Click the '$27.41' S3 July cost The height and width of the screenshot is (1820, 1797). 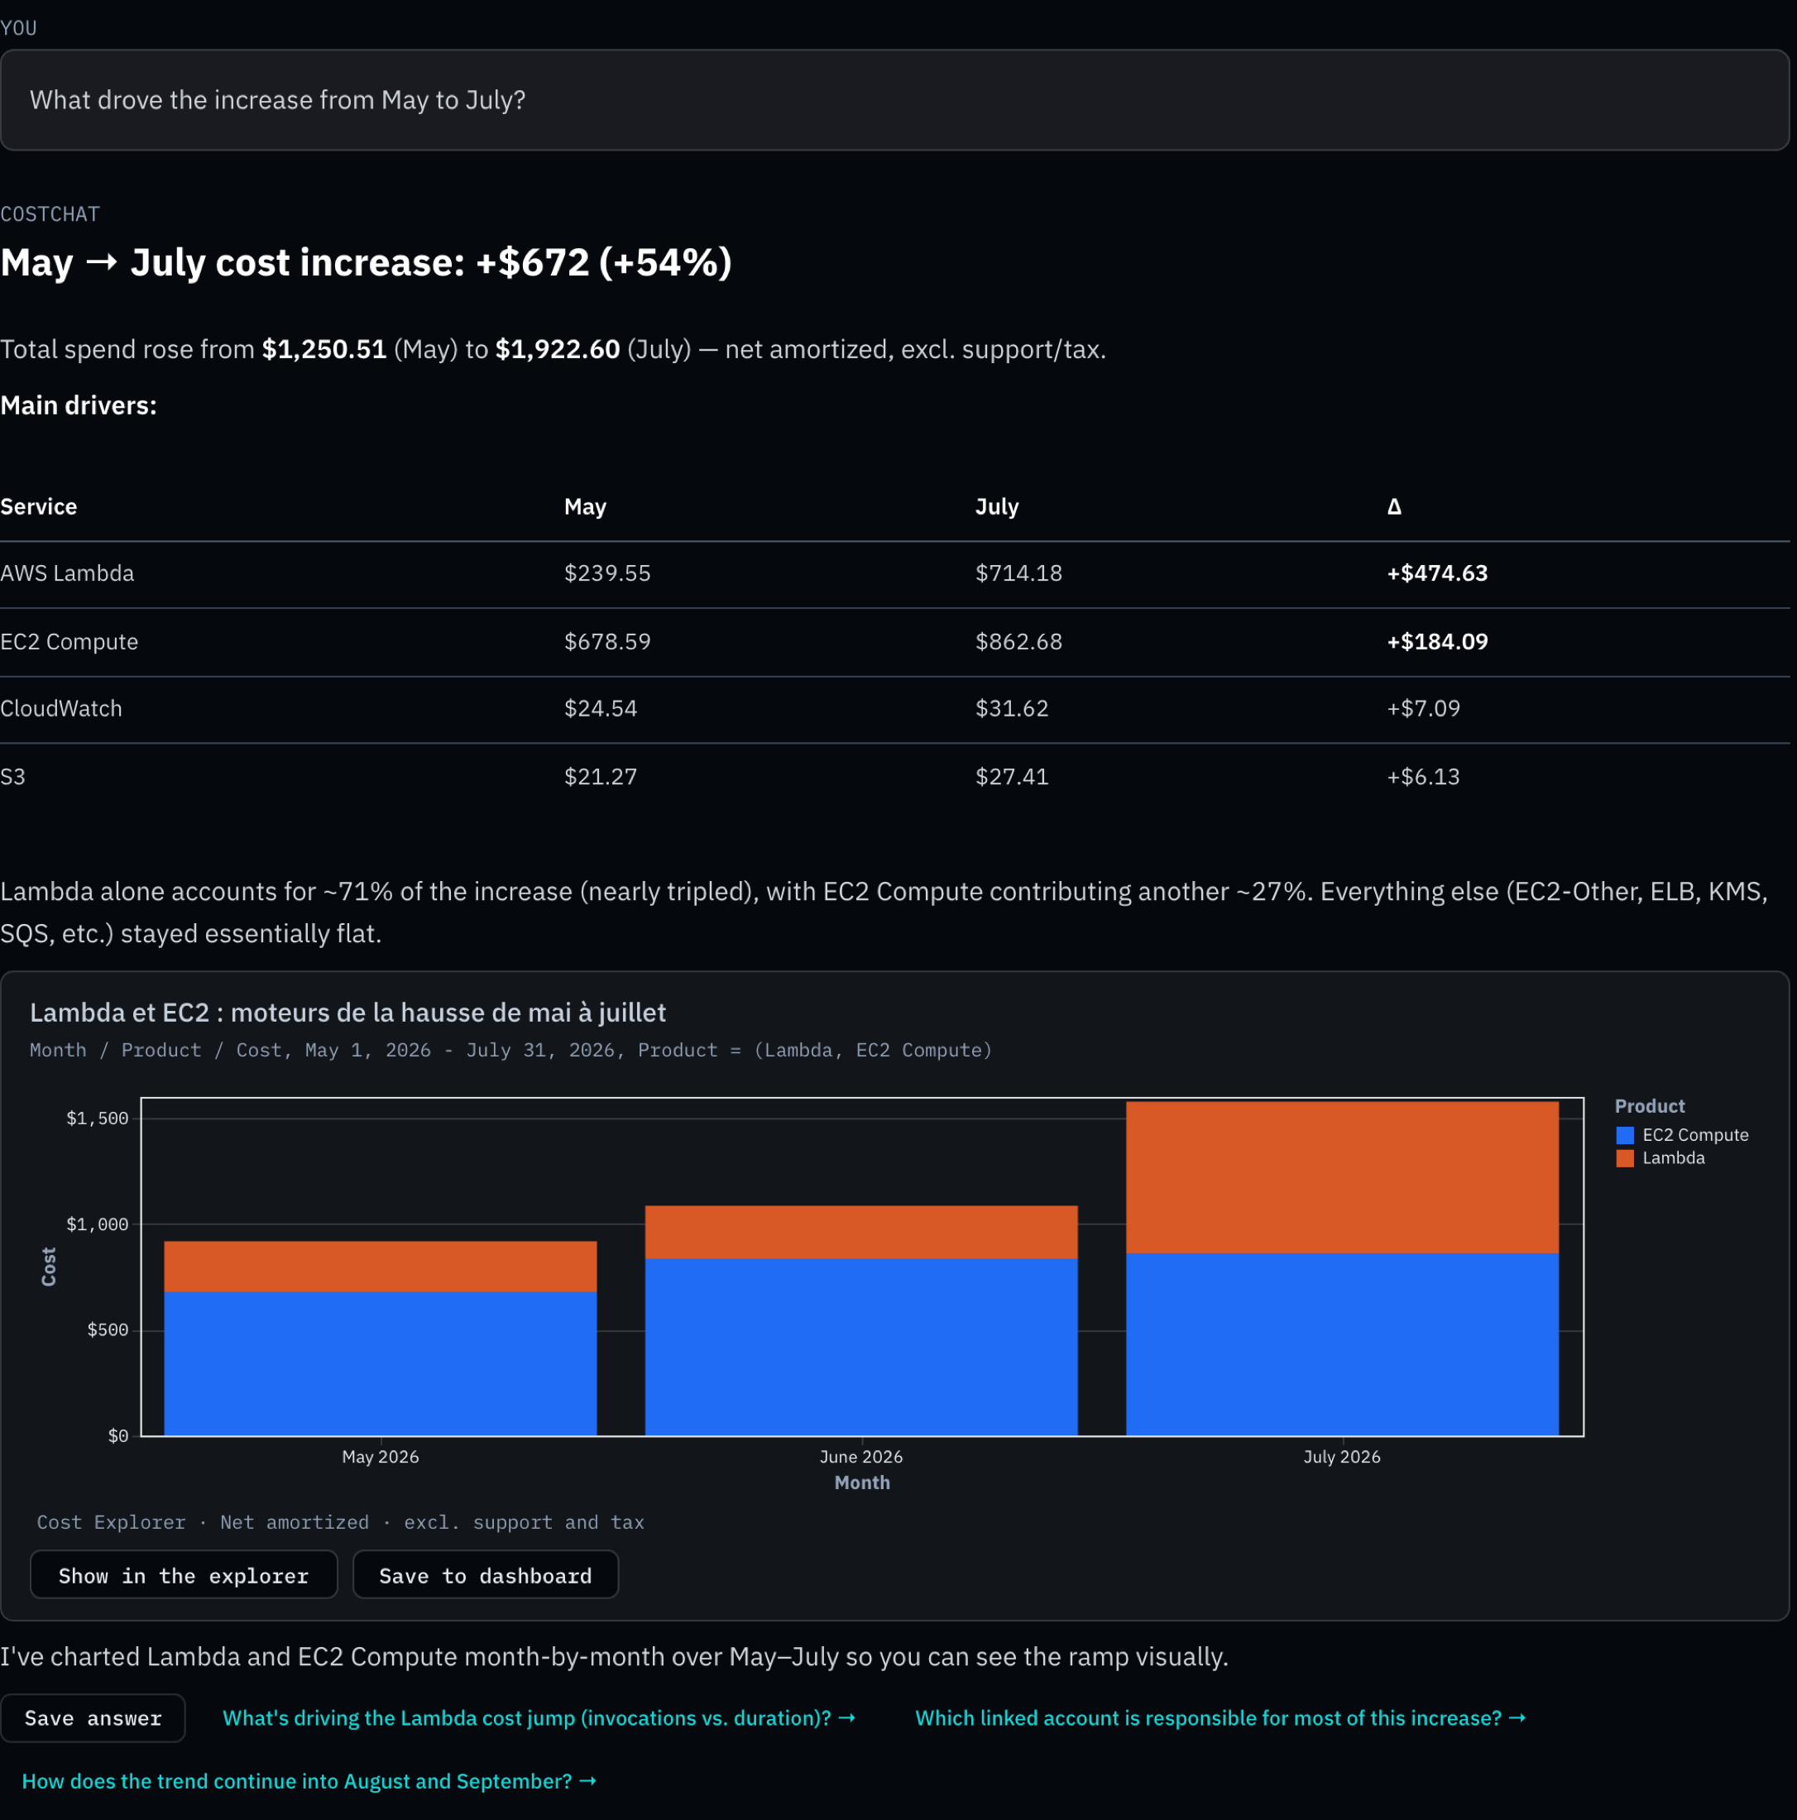point(1012,777)
